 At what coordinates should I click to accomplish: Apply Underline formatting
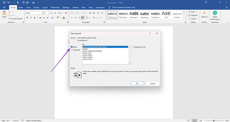click(x=34, y=18)
